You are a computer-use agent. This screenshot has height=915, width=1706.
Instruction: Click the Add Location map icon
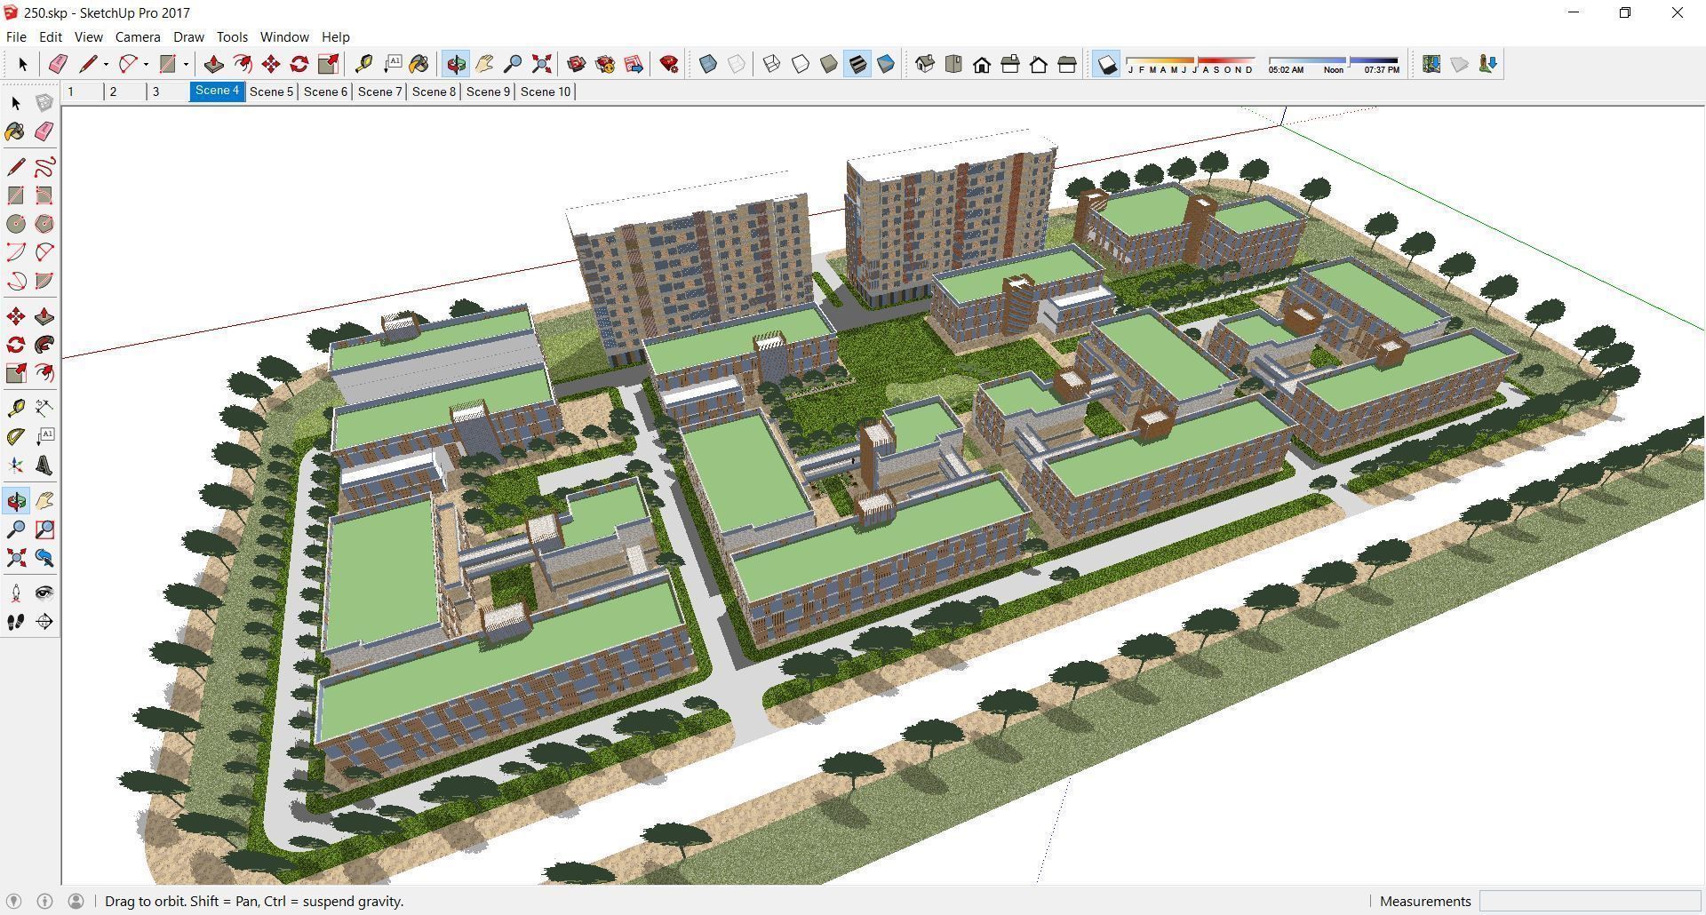[1431, 64]
